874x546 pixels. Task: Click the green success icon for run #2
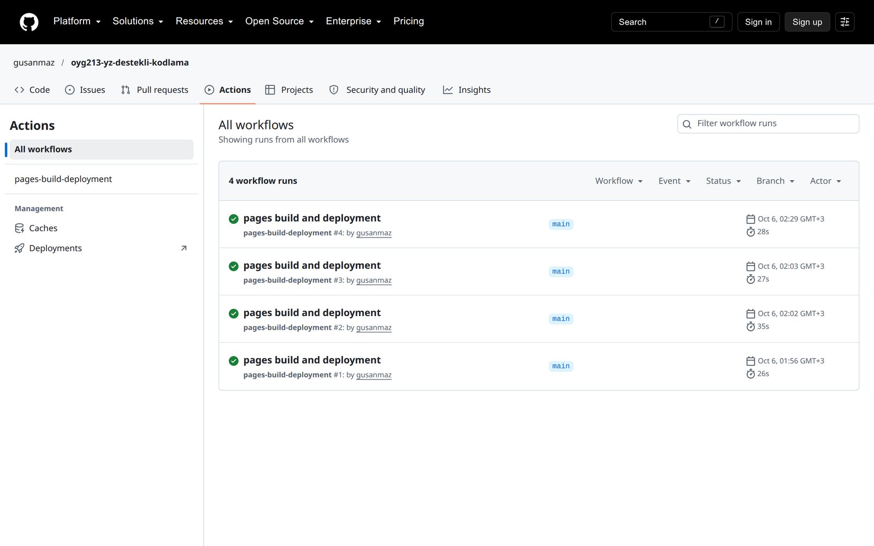(x=234, y=313)
